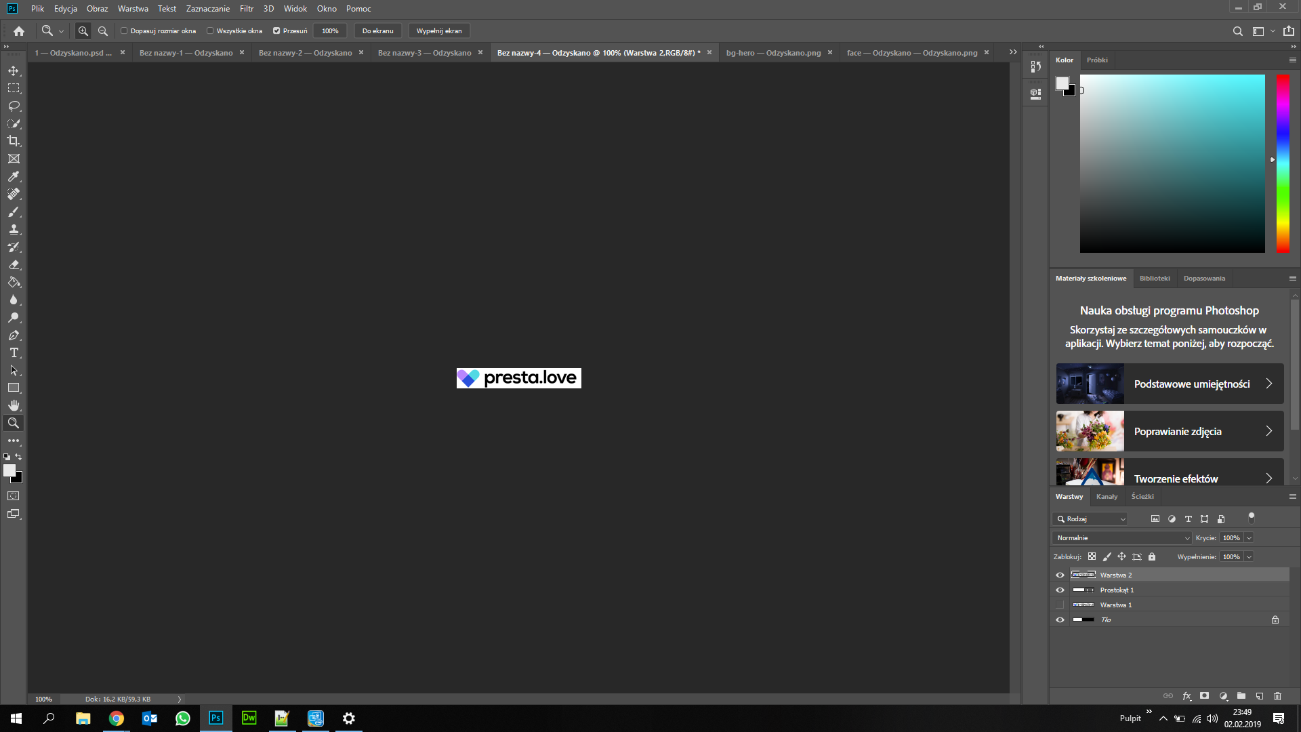Toggle Quick Mask mode
The height and width of the screenshot is (732, 1301).
[x=14, y=496]
